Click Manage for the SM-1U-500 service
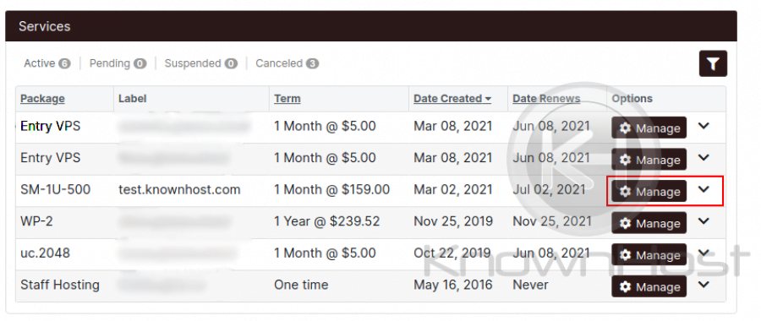Image resolution: width=761 pixels, height=321 pixels. coord(649,192)
